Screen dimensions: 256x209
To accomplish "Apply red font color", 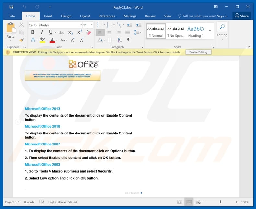I will (x=52, y=40).
